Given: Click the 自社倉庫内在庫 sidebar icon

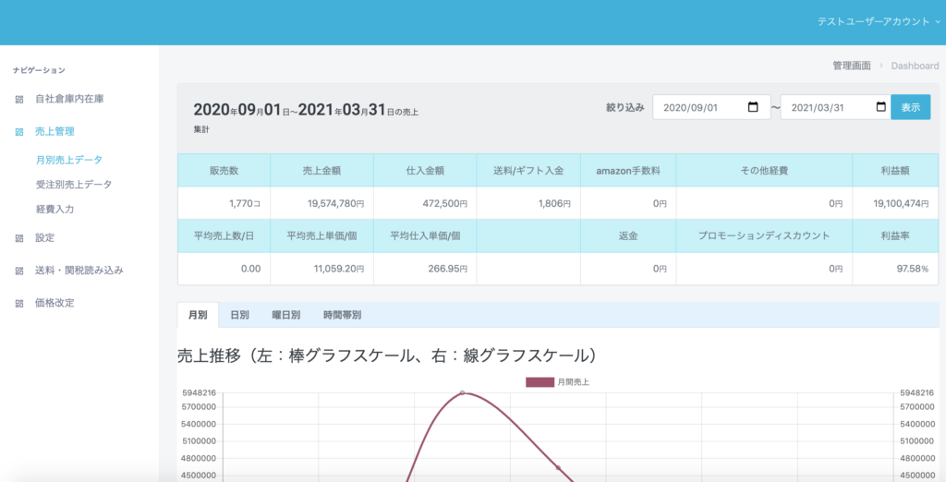Looking at the screenshot, I should 19,99.
